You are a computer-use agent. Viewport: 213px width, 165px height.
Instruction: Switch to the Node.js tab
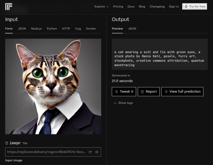[36, 29]
